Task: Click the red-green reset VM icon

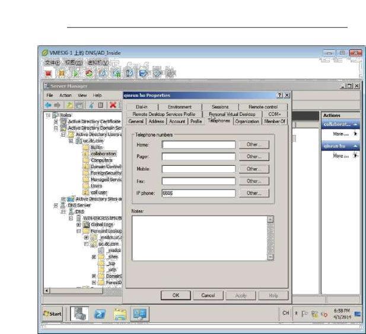Action: [89, 74]
